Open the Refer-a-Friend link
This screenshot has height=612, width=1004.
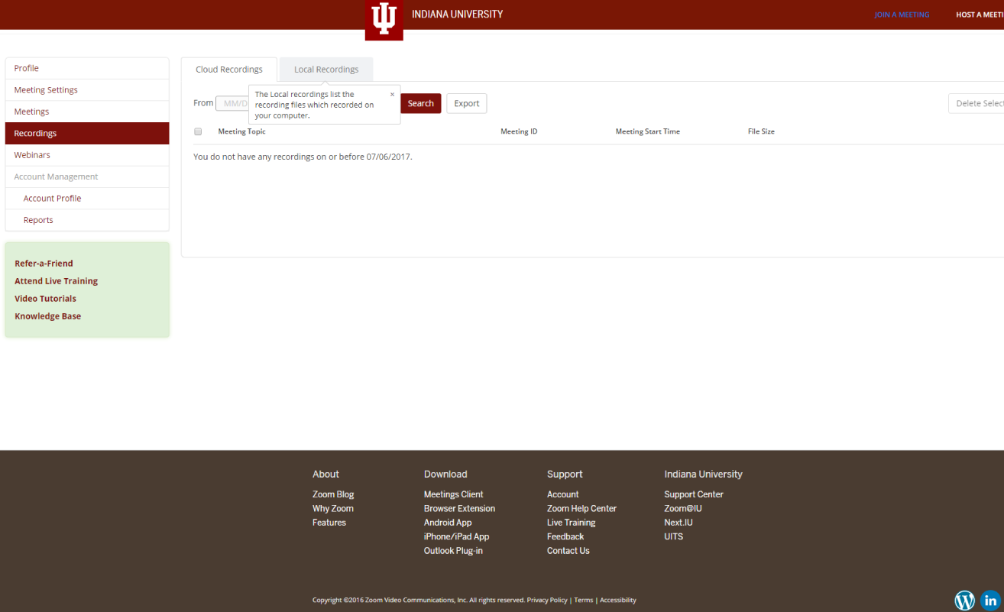[44, 264]
